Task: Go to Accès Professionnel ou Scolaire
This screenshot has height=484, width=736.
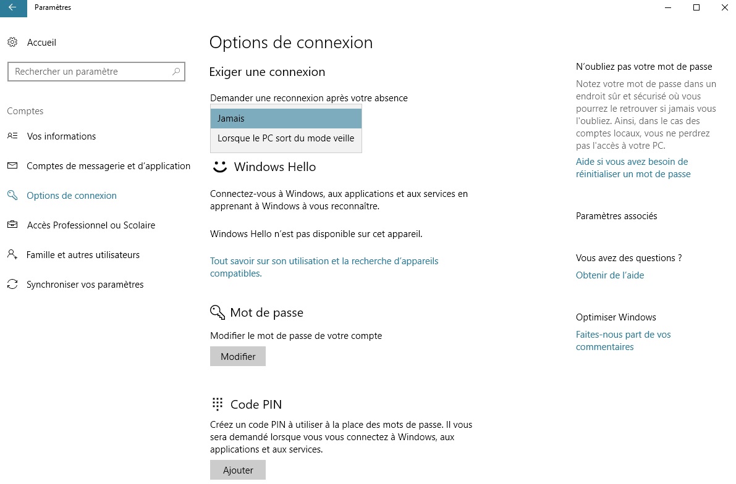Action: [91, 225]
